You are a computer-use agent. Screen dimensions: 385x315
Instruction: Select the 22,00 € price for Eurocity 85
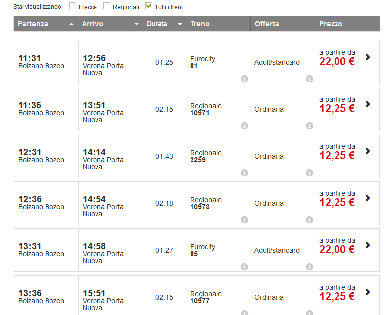click(x=337, y=250)
